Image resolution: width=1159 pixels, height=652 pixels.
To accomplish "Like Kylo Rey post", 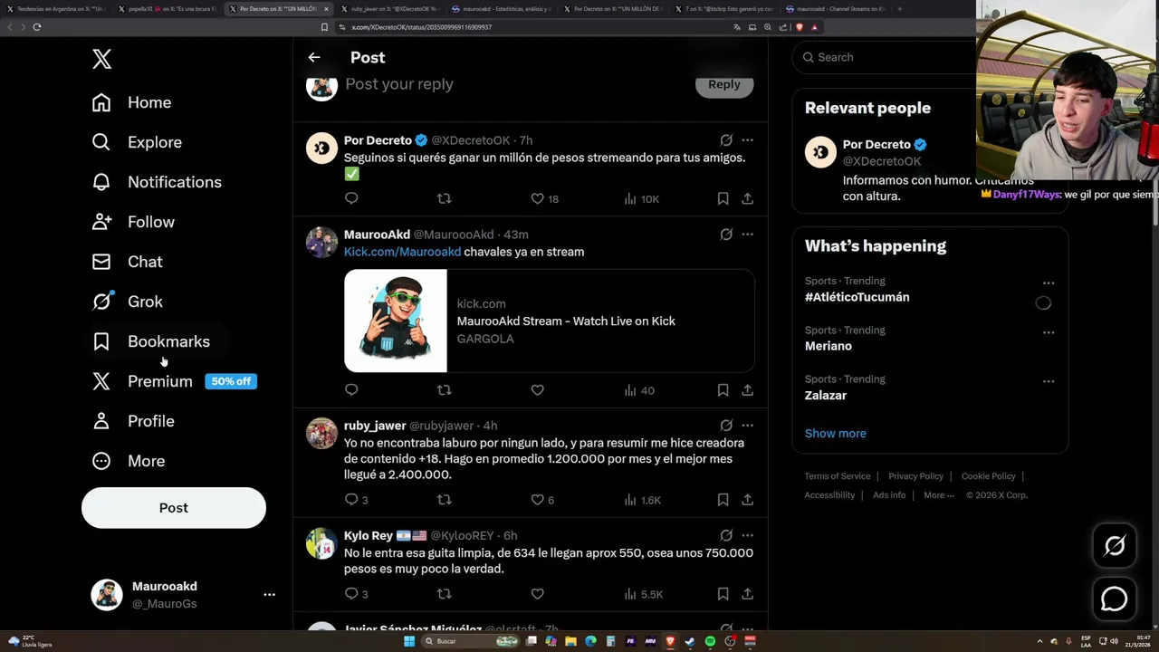I will tap(537, 594).
